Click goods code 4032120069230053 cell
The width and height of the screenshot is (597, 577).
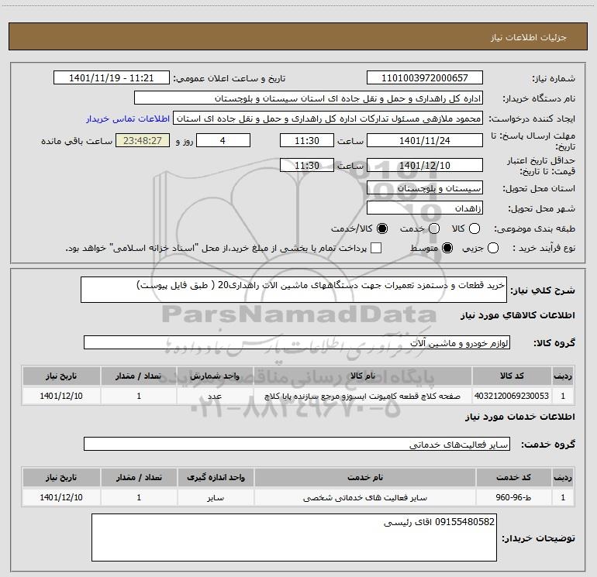(512, 396)
